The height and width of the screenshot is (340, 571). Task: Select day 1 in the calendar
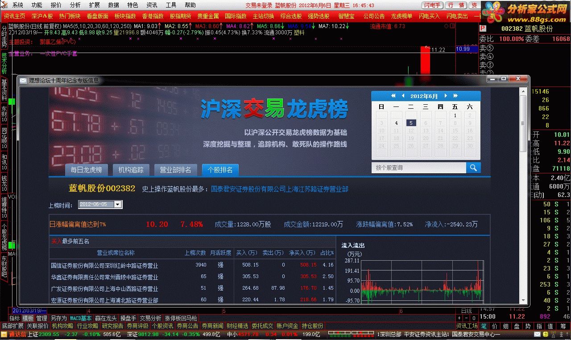pyautogui.click(x=455, y=115)
